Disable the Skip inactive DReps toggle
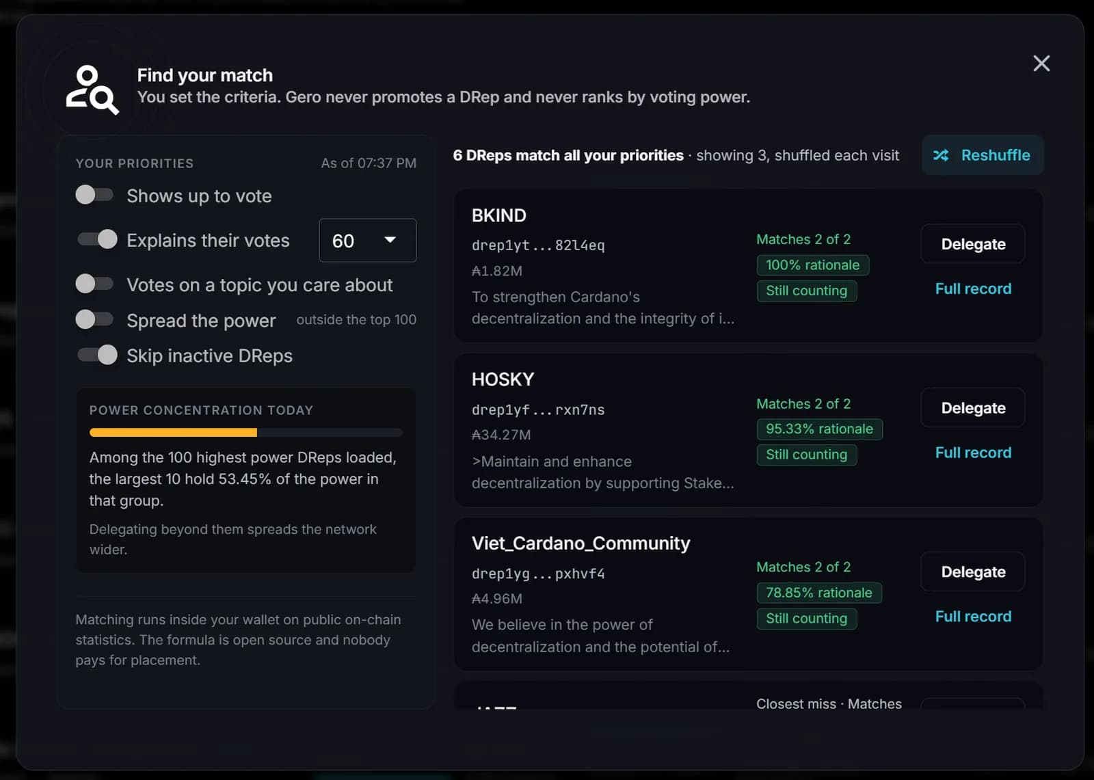1094x780 pixels. tap(97, 355)
